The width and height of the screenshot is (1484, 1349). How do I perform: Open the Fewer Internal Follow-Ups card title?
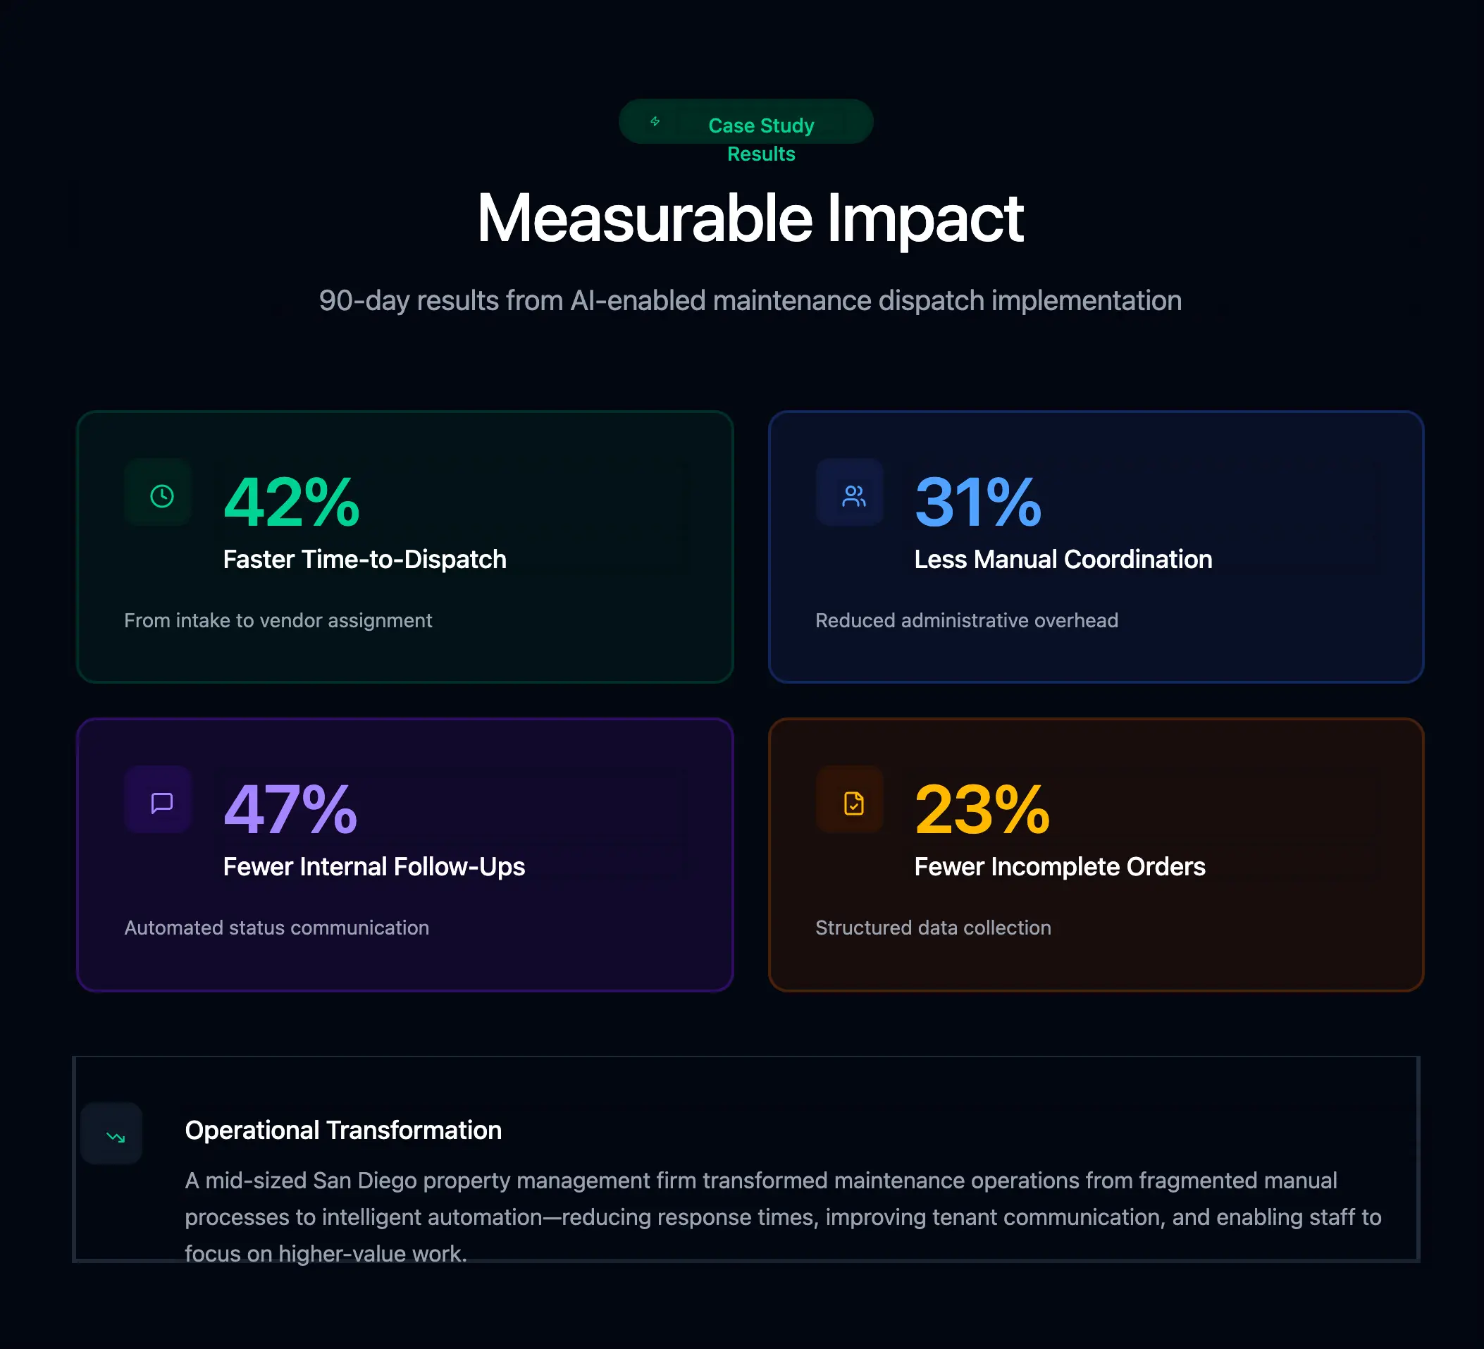(x=373, y=867)
